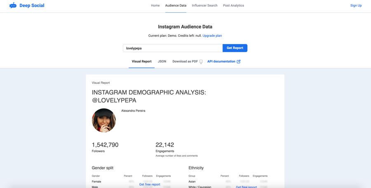The width and height of the screenshot is (371, 188).
Task: Click the Instagram Audience Data heading
Action: (185, 27)
